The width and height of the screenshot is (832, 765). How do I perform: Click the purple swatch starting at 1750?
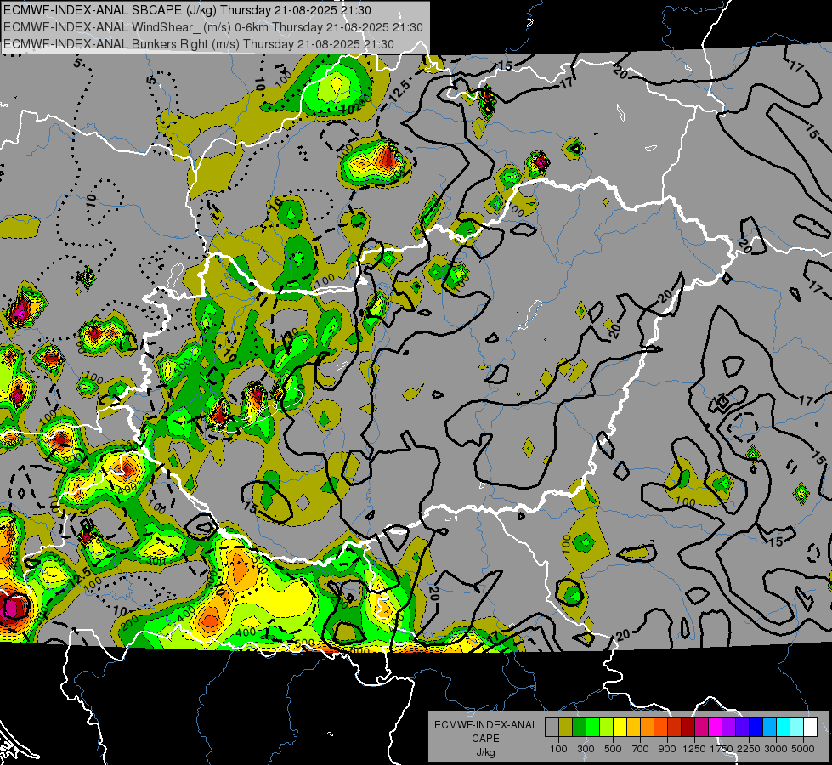point(729,728)
